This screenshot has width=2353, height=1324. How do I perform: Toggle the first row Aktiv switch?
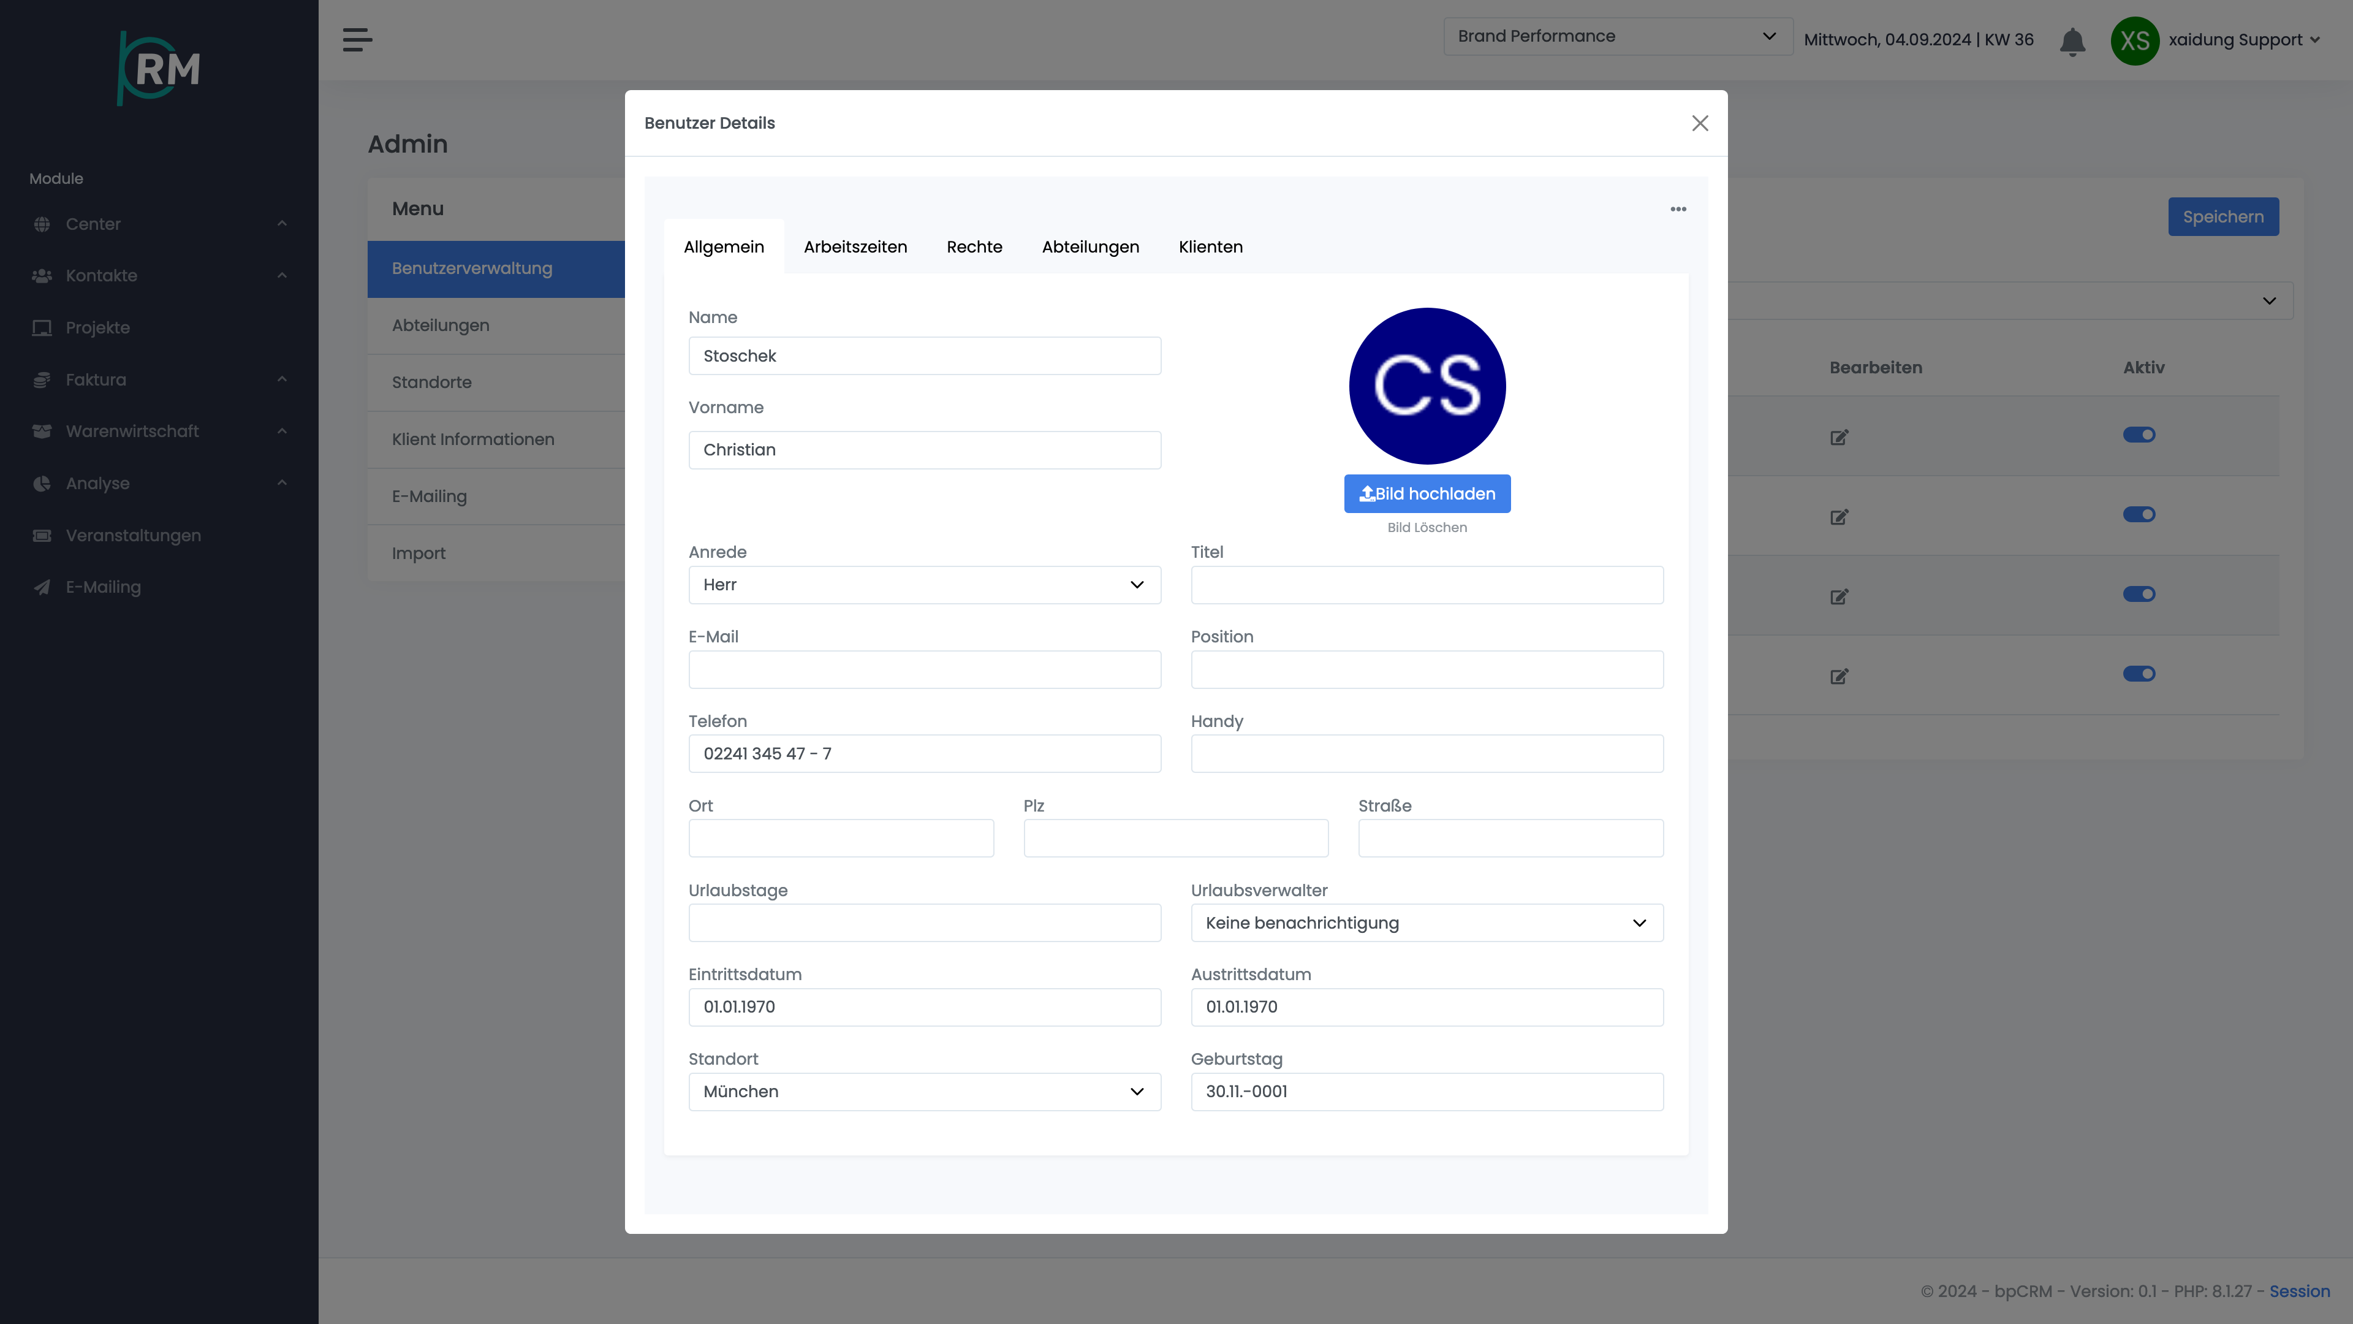click(2139, 435)
